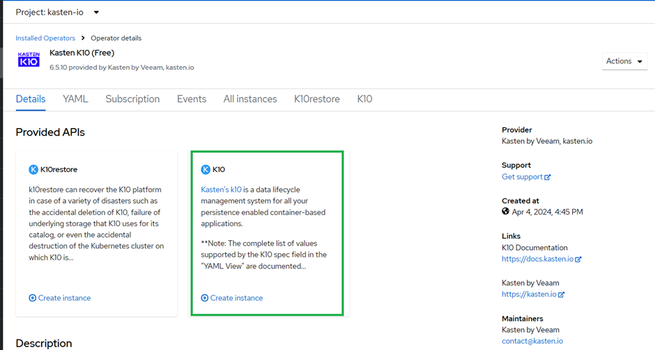This screenshot has width=655, height=350.
Task: Open the Events tab
Action: coord(192,100)
